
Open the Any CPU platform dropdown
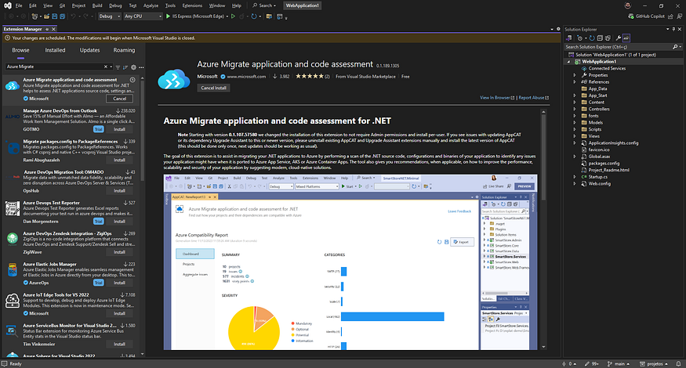[143, 16]
